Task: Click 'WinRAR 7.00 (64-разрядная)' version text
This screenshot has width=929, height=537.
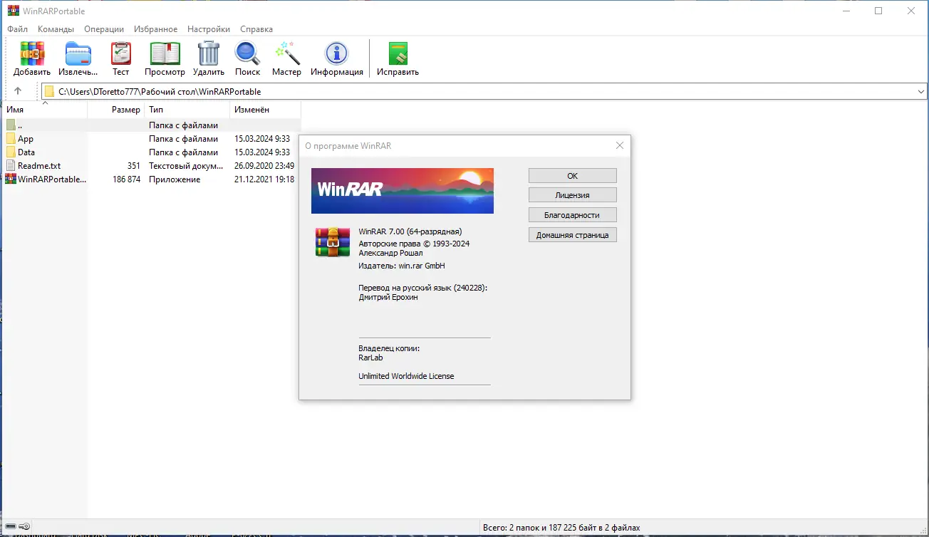Action: pyautogui.click(x=410, y=231)
